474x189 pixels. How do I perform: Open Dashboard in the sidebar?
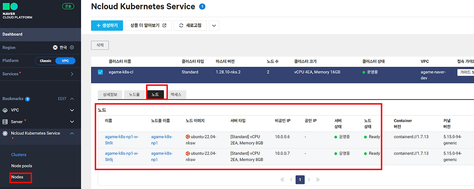(40, 34)
